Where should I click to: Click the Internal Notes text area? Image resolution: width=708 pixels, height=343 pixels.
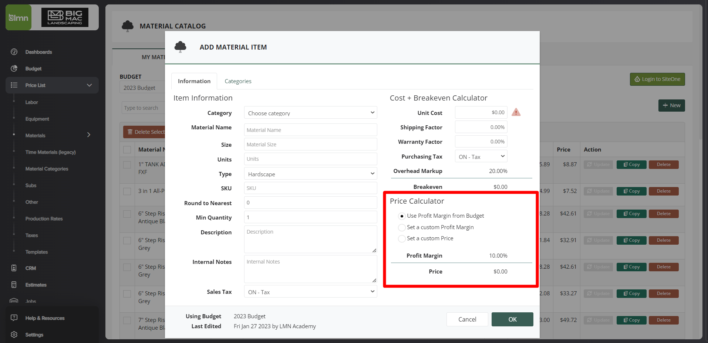click(310, 269)
